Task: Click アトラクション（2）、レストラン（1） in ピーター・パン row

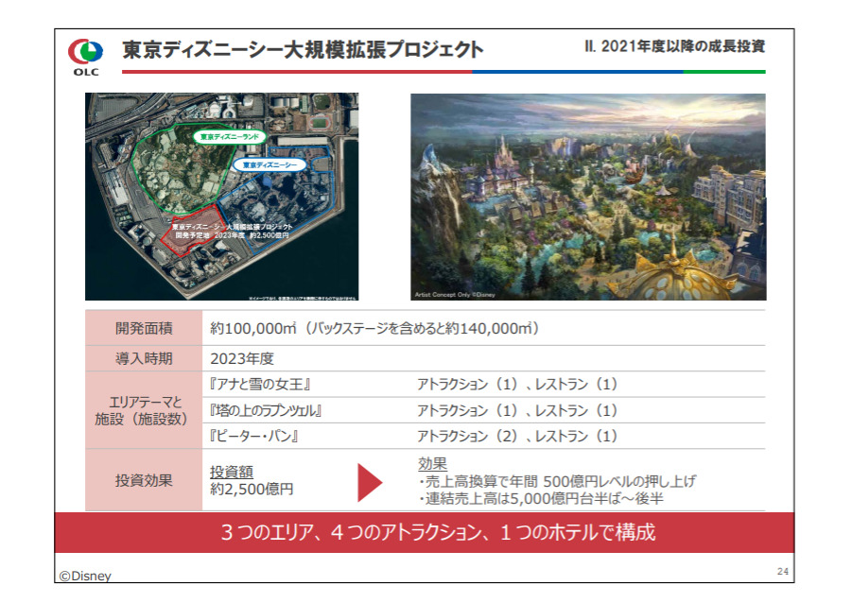Action: click(x=517, y=437)
